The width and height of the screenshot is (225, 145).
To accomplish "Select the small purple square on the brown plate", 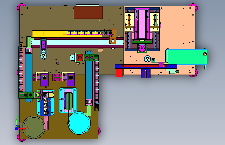I will click(58, 63).
